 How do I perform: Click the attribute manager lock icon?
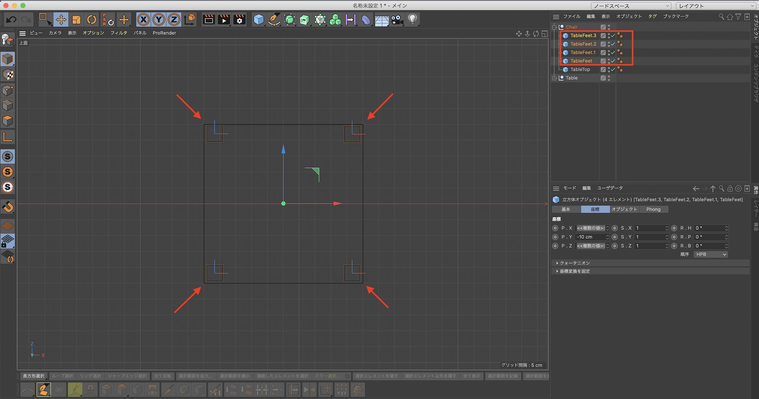[x=730, y=189]
